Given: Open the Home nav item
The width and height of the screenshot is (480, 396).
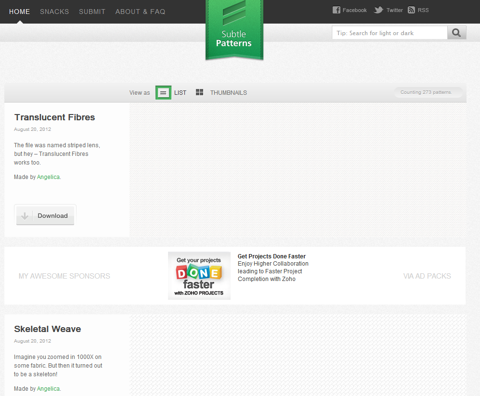Looking at the screenshot, I should pyautogui.click(x=20, y=12).
